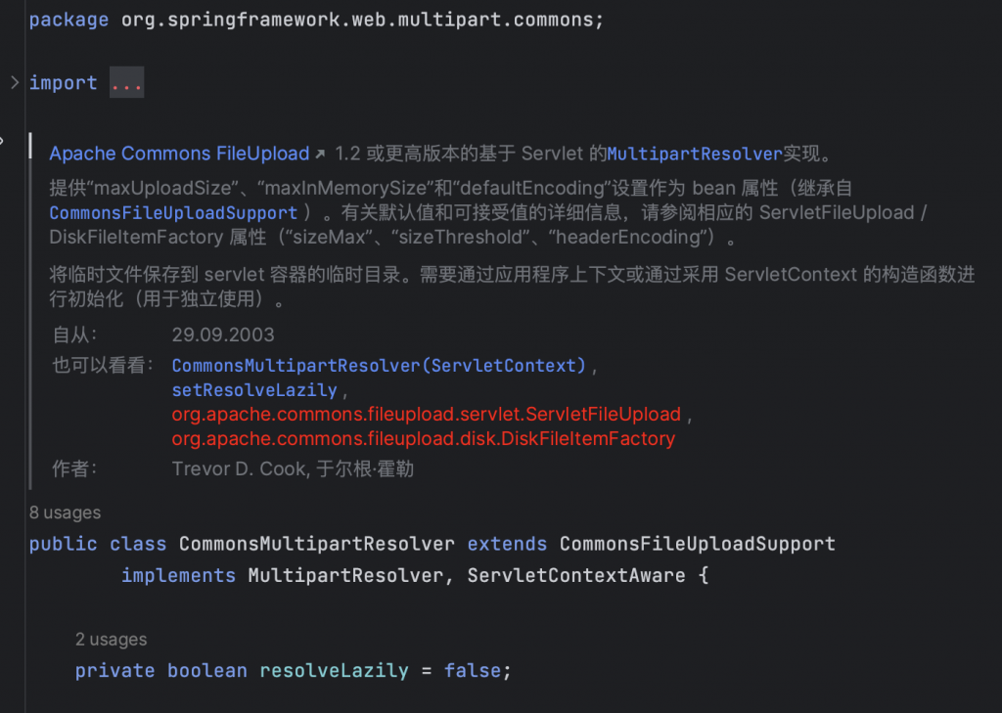Expand the folded import block chevron
The width and height of the screenshot is (1002, 713).
(14, 83)
